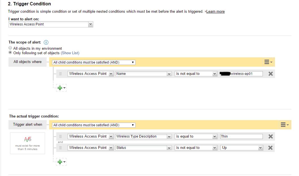The height and width of the screenshot is (176, 299).
Task: Remove the Status is not equal condition
Action: [x=270, y=148]
